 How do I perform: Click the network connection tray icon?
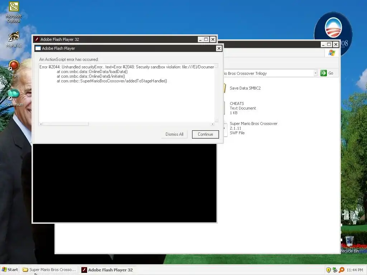coord(335,270)
